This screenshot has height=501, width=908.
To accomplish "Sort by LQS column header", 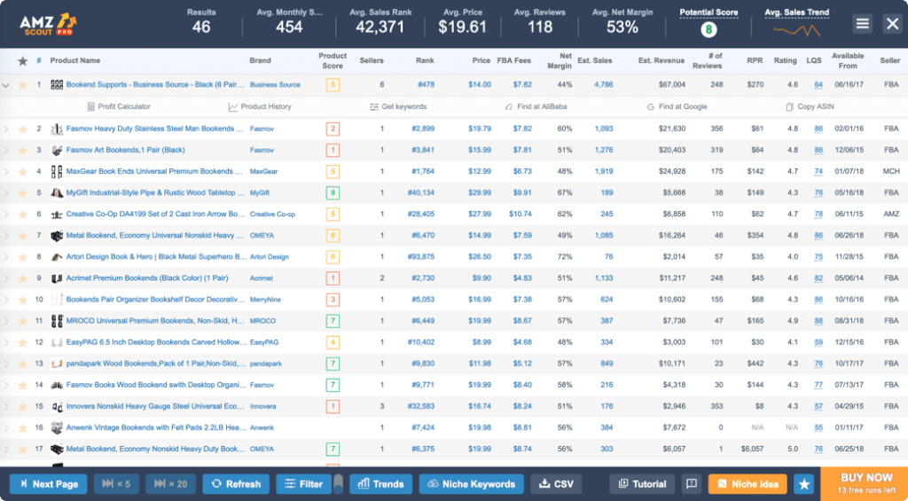I will tap(814, 60).
